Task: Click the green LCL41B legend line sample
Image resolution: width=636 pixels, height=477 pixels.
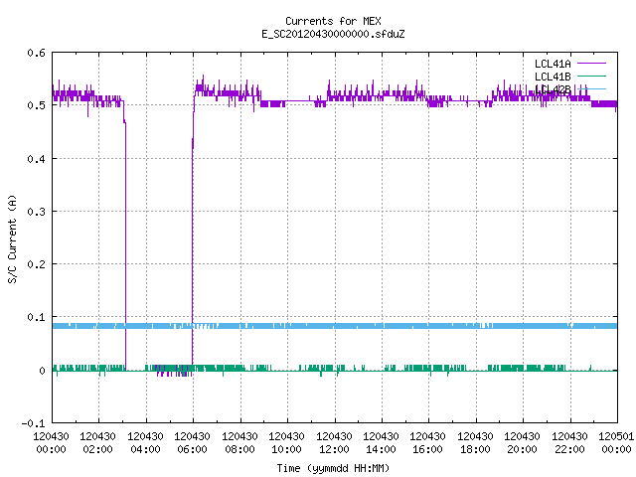Action: coord(592,77)
